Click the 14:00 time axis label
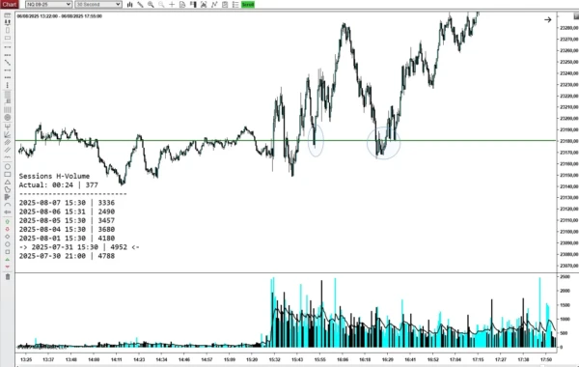Viewport: 579px width, 367px height. click(94, 359)
